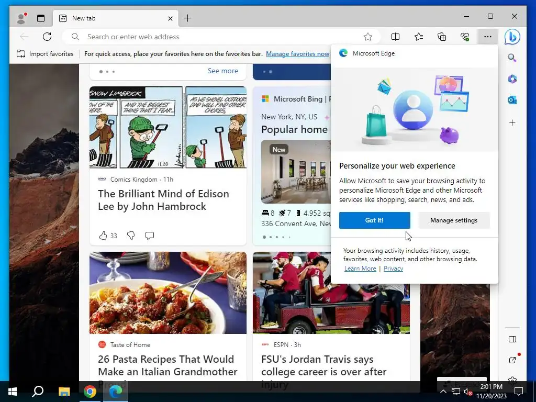Click the ESPN source label
The width and height of the screenshot is (536, 402).
[281, 344]
